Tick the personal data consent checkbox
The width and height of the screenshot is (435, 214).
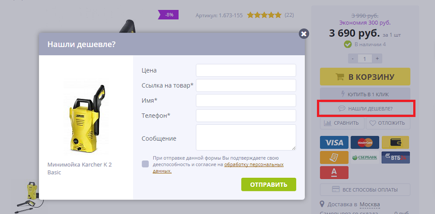pos(145,164)
